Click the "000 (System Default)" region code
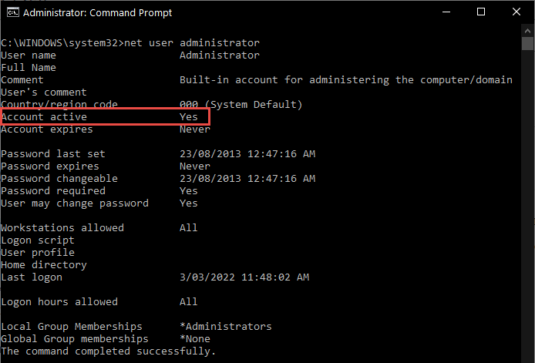 tap(241, 105)
